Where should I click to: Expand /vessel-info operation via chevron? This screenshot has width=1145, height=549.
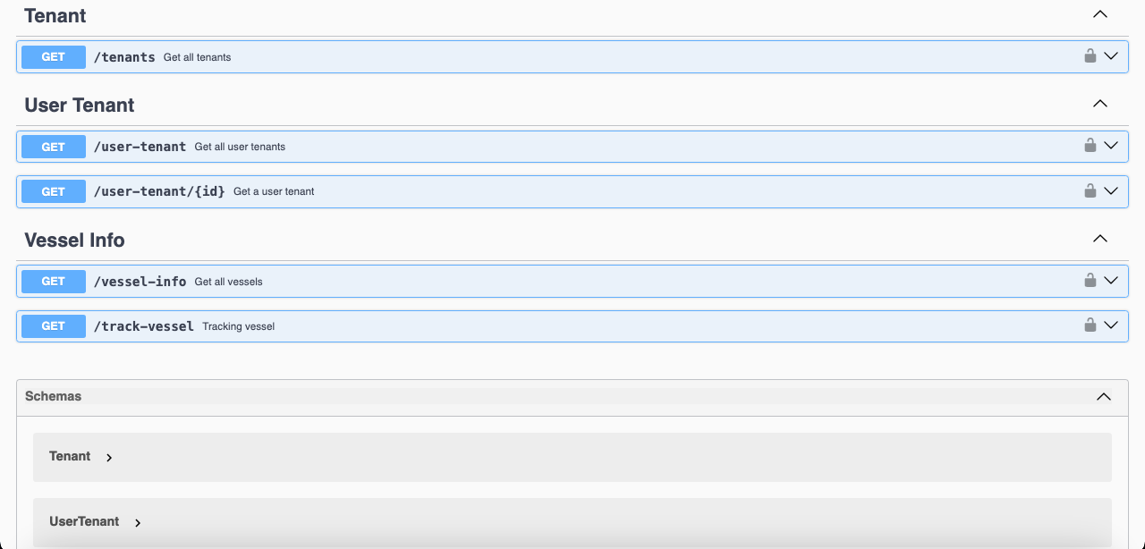click(1111, 281)
